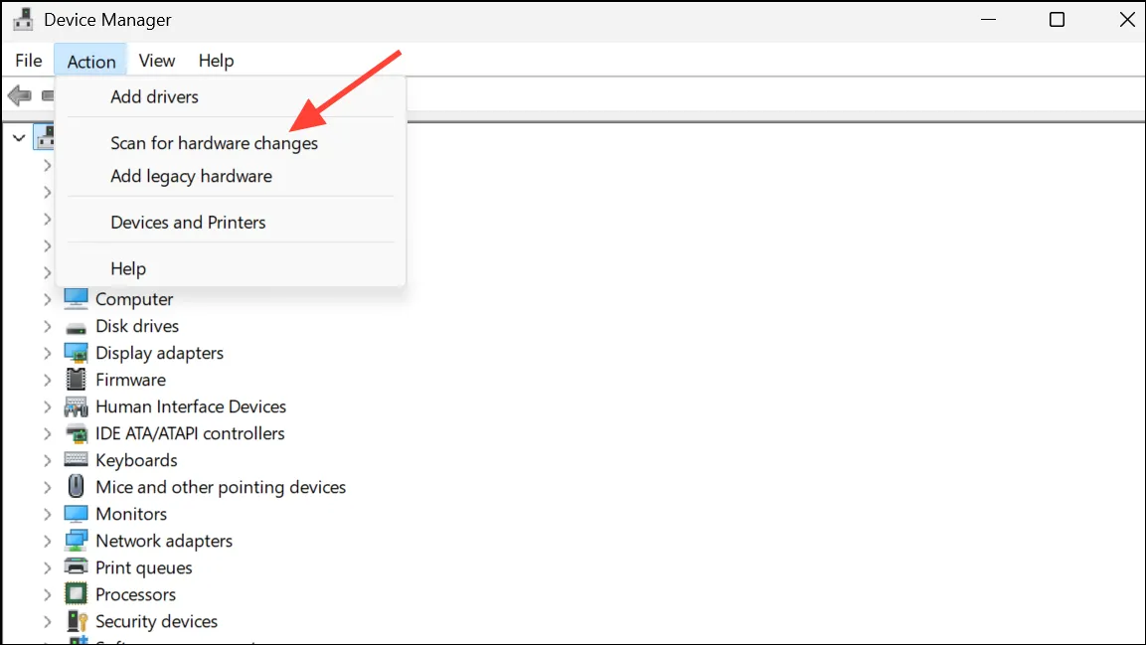Expand the Monitors tree node
The width and height of the screenshot is (1146, 645).
(48, 514)
